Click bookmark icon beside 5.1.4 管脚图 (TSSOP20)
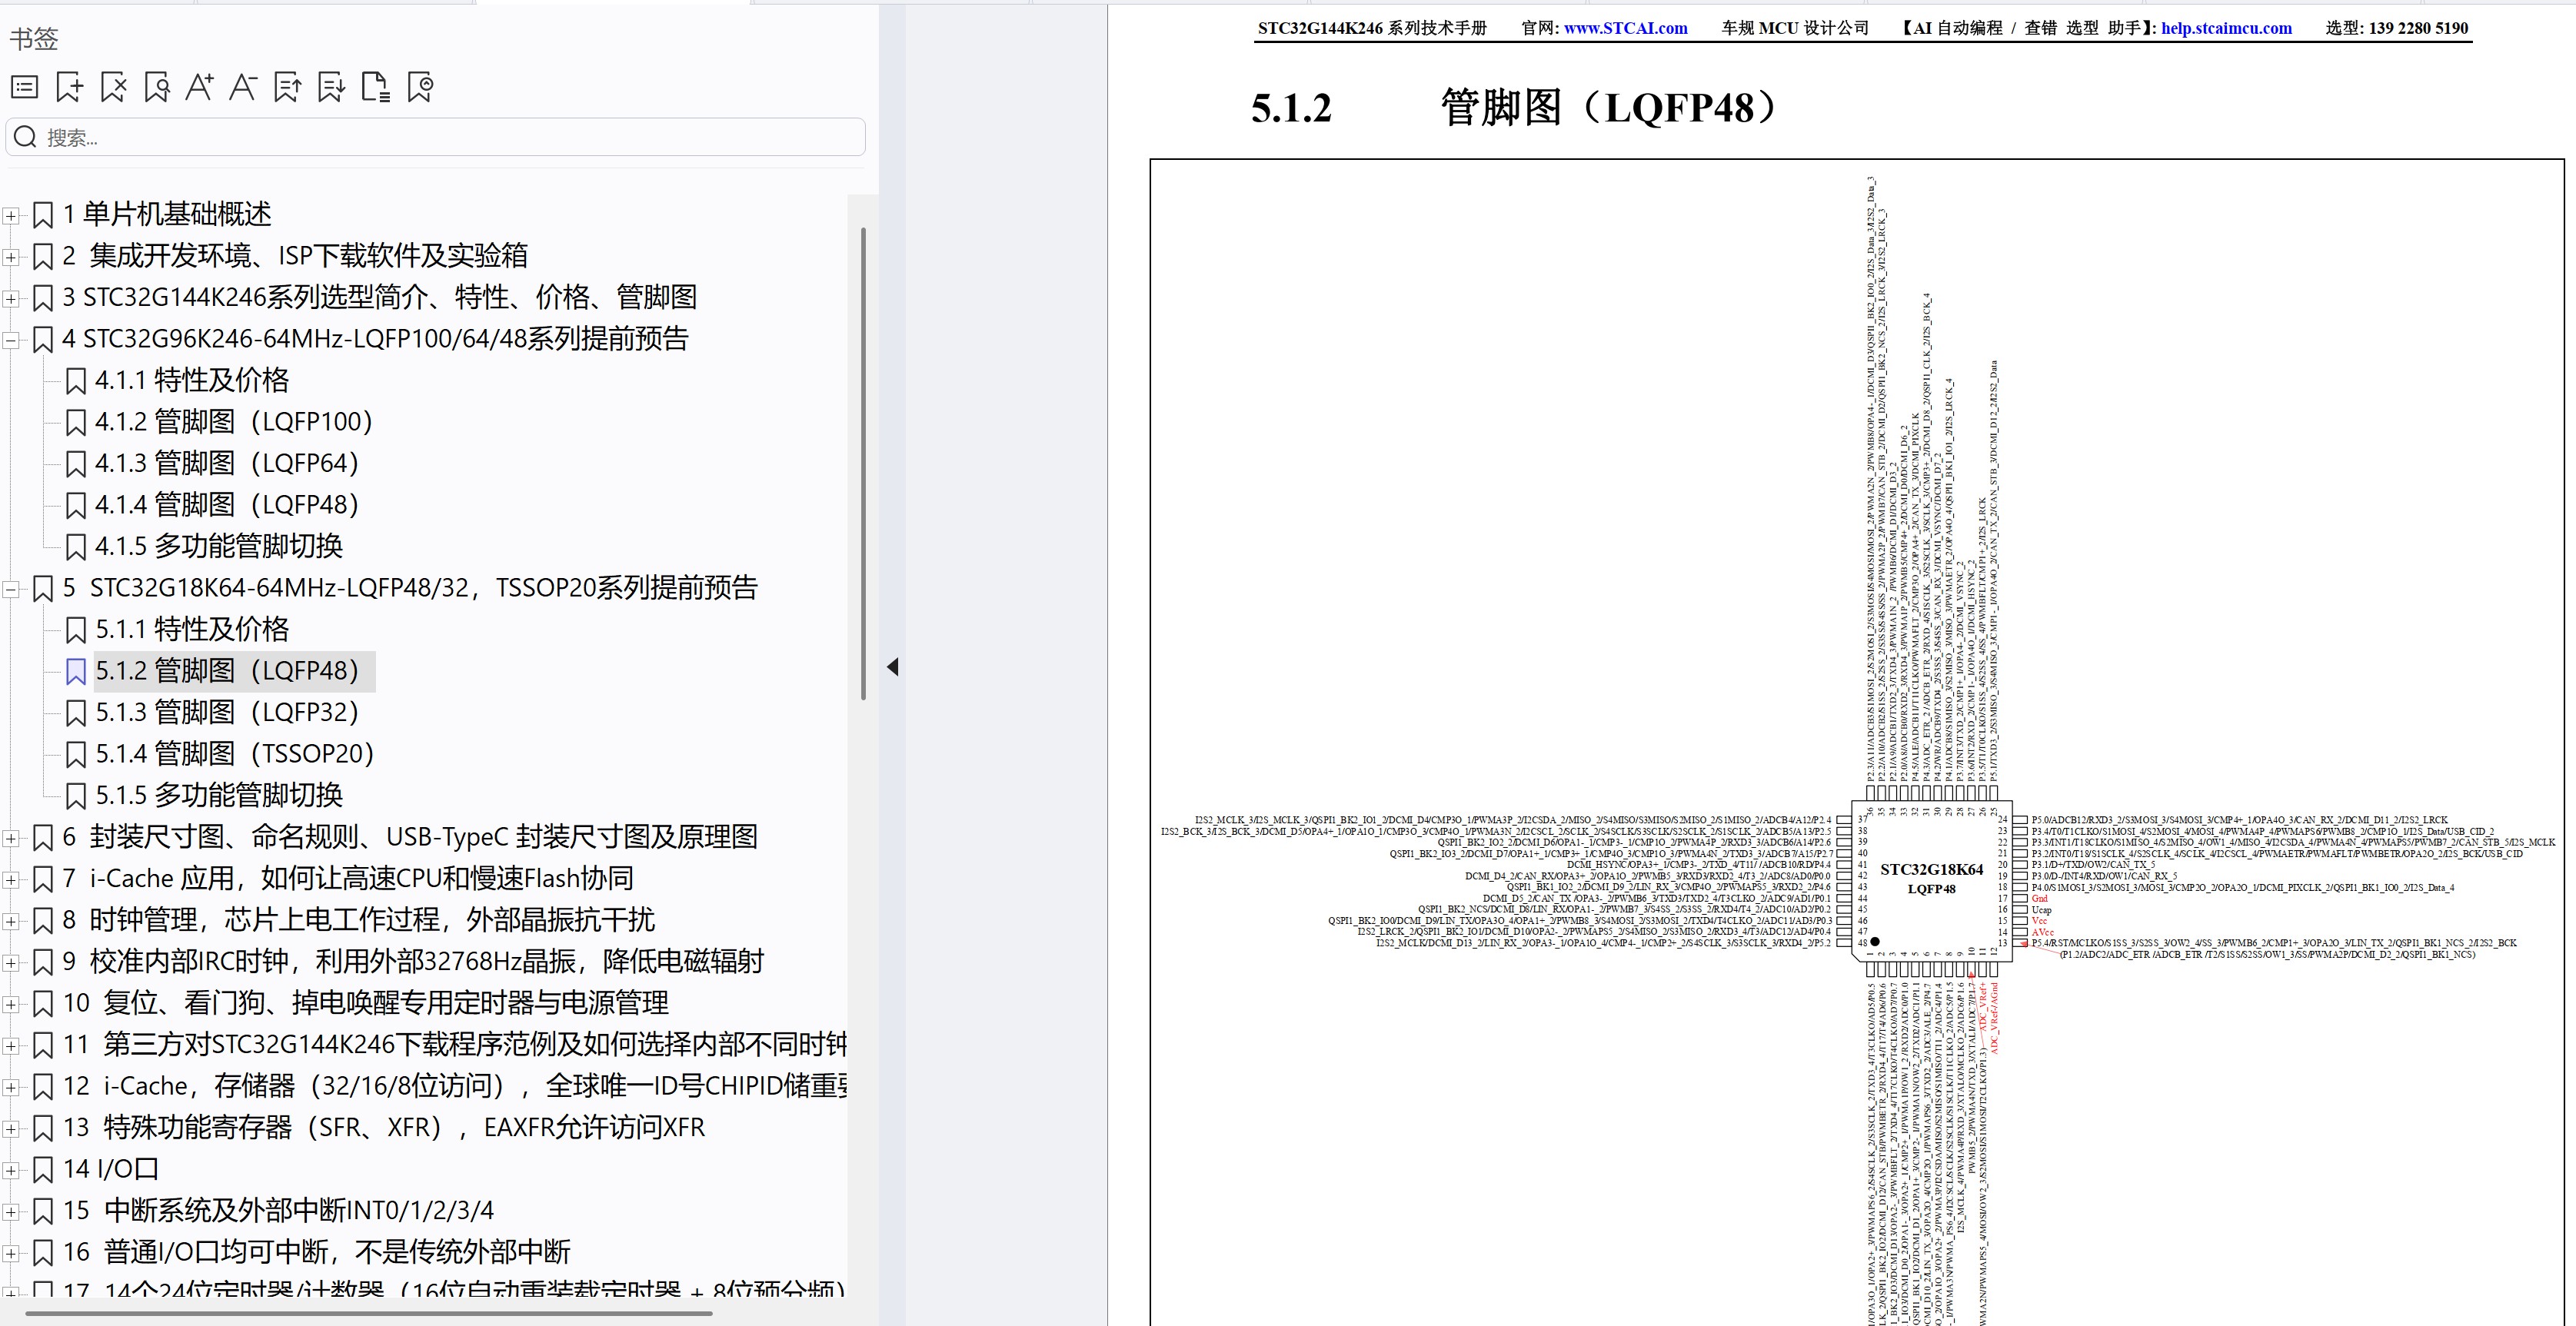The width and height of the screenshot is (2576, 1326). point(75,754)
